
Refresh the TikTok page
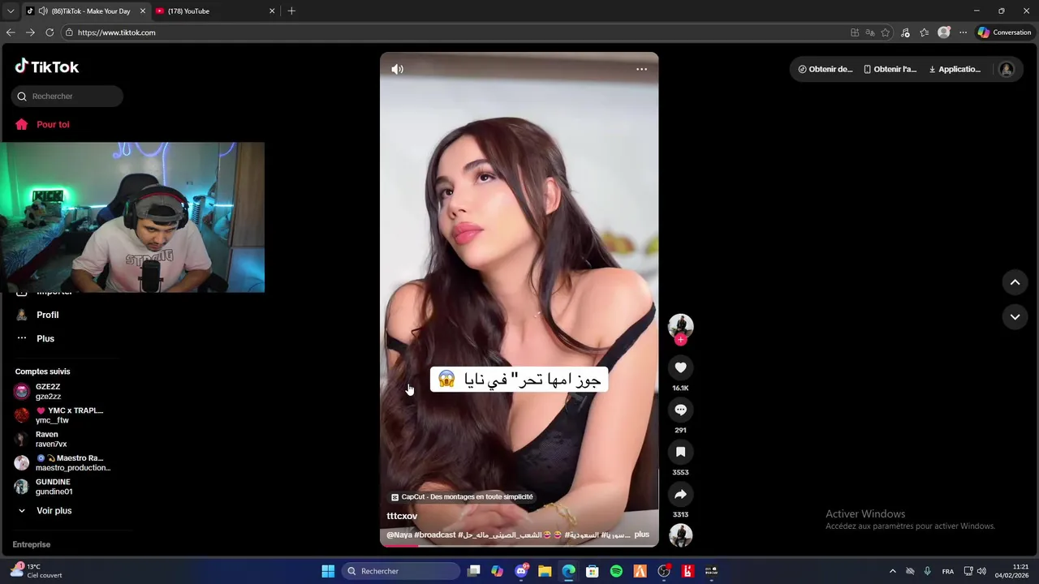coord(50,32)
